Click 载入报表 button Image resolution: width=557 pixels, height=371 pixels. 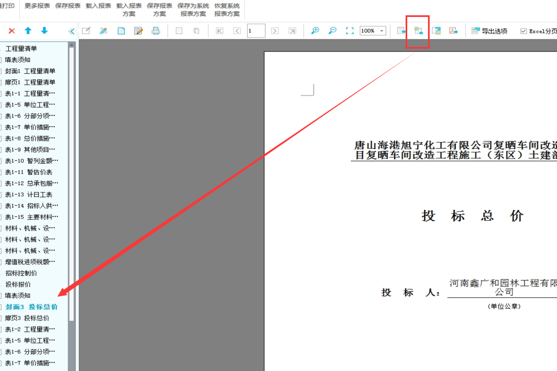98,6
